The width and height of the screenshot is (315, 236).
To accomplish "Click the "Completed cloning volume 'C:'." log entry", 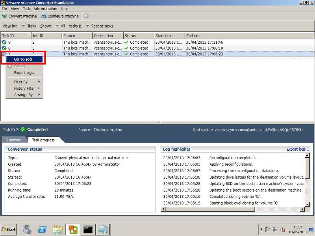I will pos(235,196).
